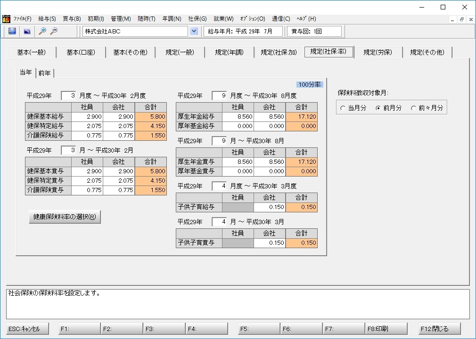Screen dimensions: 476x339
Task: Switch to 規定(社保加) tab
Action: (279, 52)
